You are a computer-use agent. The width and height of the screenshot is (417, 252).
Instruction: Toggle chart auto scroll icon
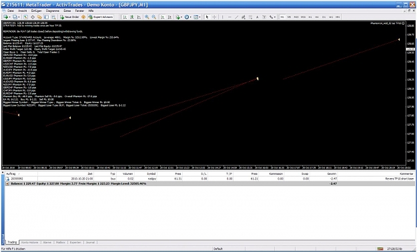pos(162,17)
